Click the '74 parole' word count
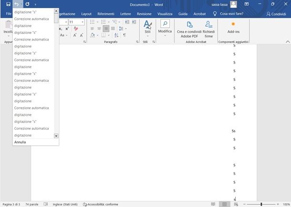This screenshot has width=291, height=207. (x=32, y=204)
